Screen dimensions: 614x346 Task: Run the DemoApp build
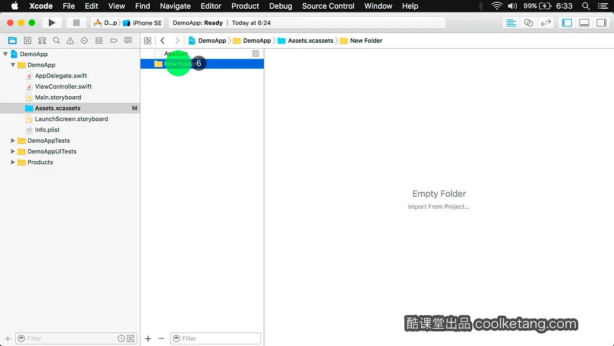52,23
